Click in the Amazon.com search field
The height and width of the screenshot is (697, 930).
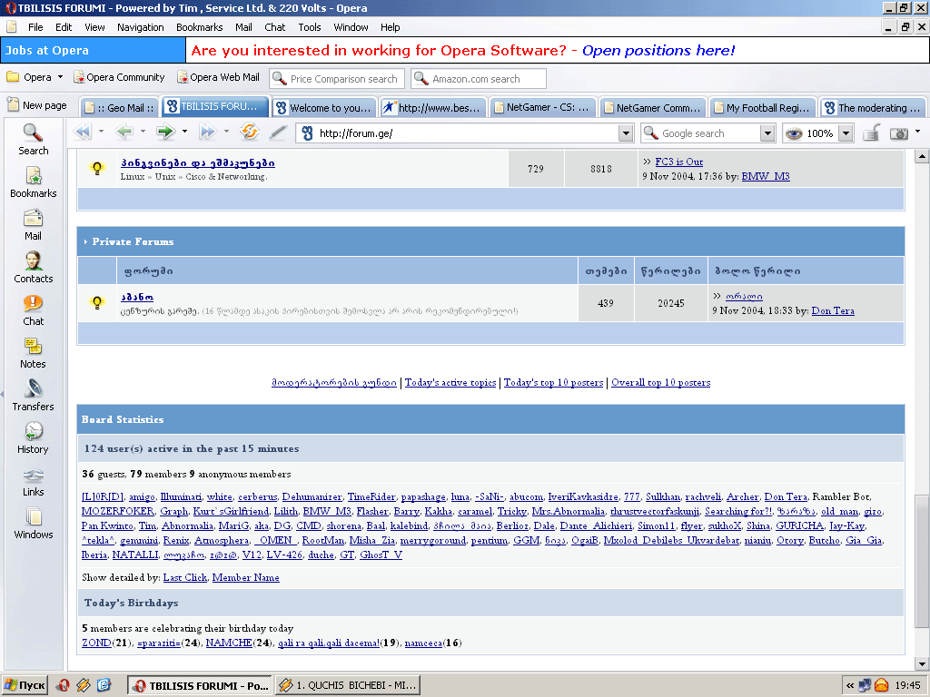click(x=478, y=79)
